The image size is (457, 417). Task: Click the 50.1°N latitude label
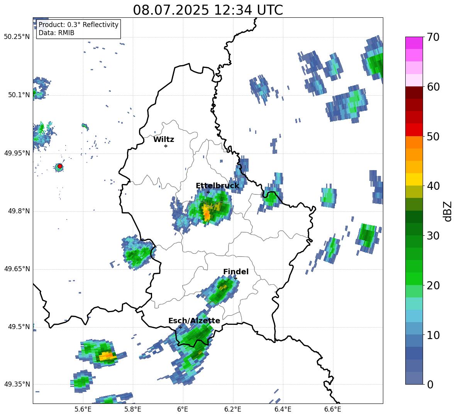19,95
